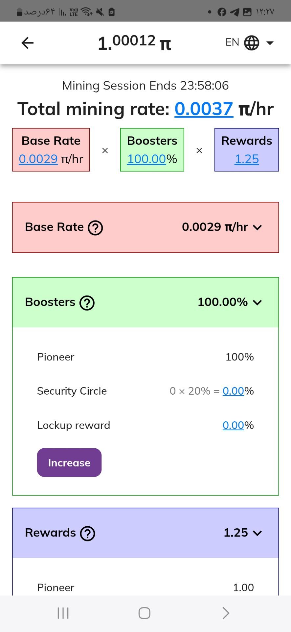Expand the Base Rate section chevron
The image size is (291, 632).
(x=257, y=227)
